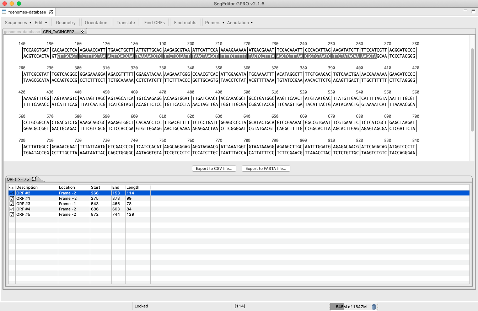Toggle the ORF #5 checkbox
The width and height of the screenshot is (478, 311).
click(x=12, y=214)
